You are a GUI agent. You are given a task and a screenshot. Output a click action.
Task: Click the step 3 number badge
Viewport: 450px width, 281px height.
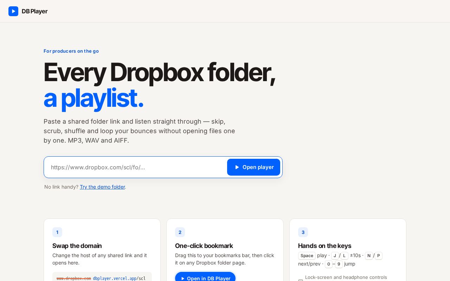[x=303, y=232]
